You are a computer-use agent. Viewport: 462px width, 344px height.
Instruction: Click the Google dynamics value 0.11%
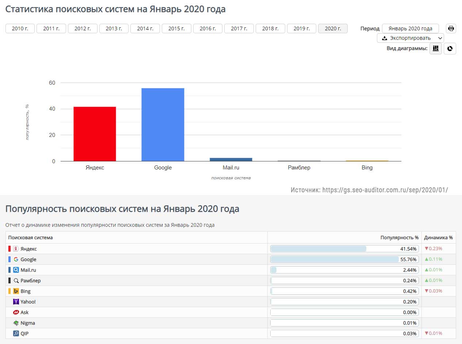(433, 259)
